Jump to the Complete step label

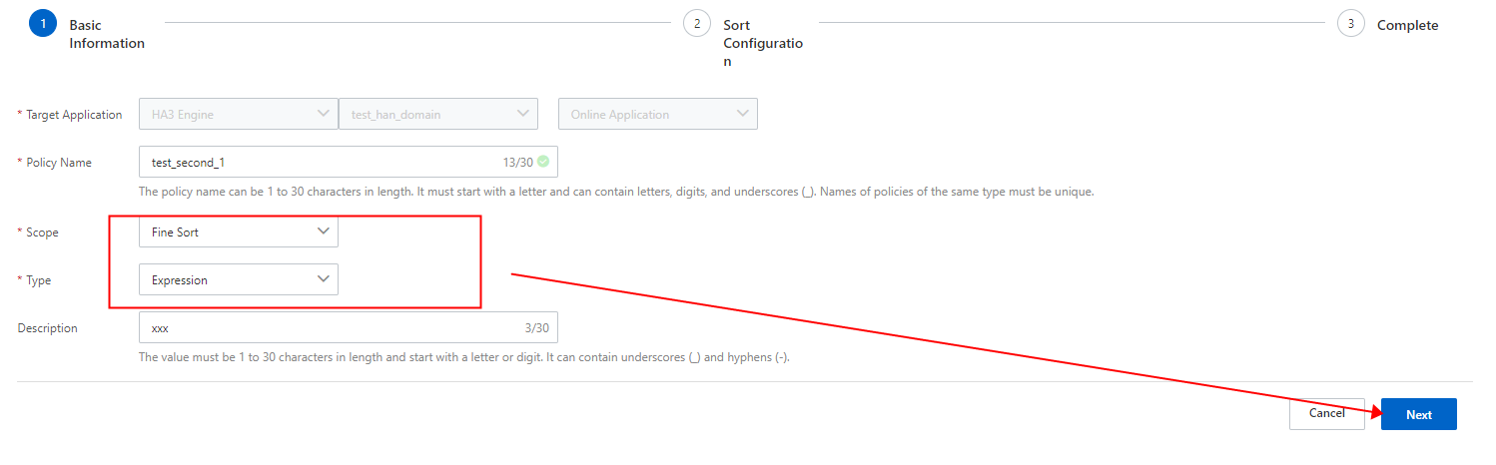coord(1407,25)
